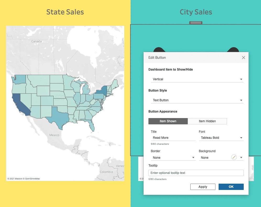Switch to the Item Shown appearance tab
The image size is (261, 207).
tap(168, 121)
